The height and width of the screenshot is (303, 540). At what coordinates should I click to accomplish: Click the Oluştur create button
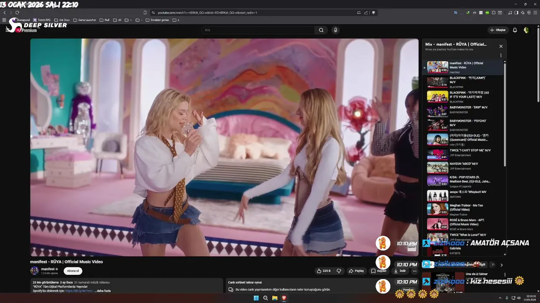point(498,30)
